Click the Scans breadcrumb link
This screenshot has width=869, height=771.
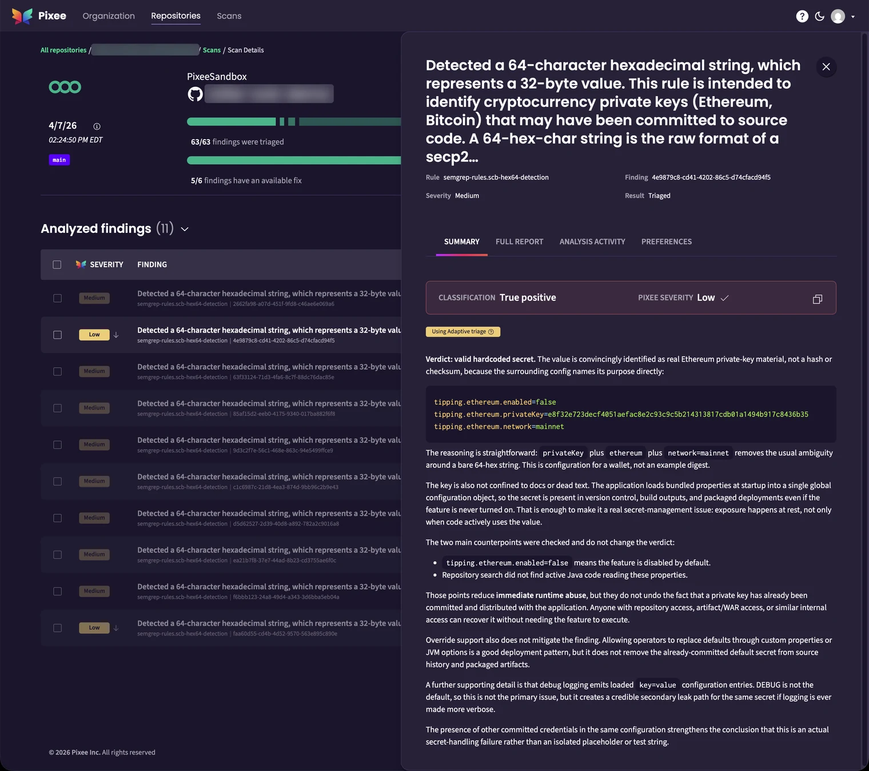tap(212, 50)
